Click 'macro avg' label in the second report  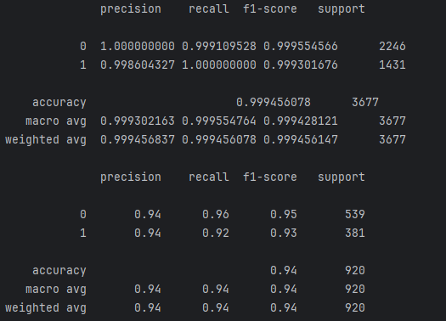coord(56,290)
